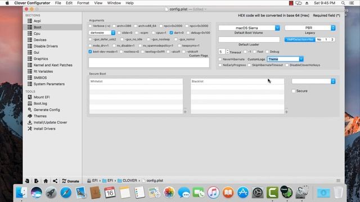360x202 pixels.
Task: Open the Format menu
Action: 83,3
